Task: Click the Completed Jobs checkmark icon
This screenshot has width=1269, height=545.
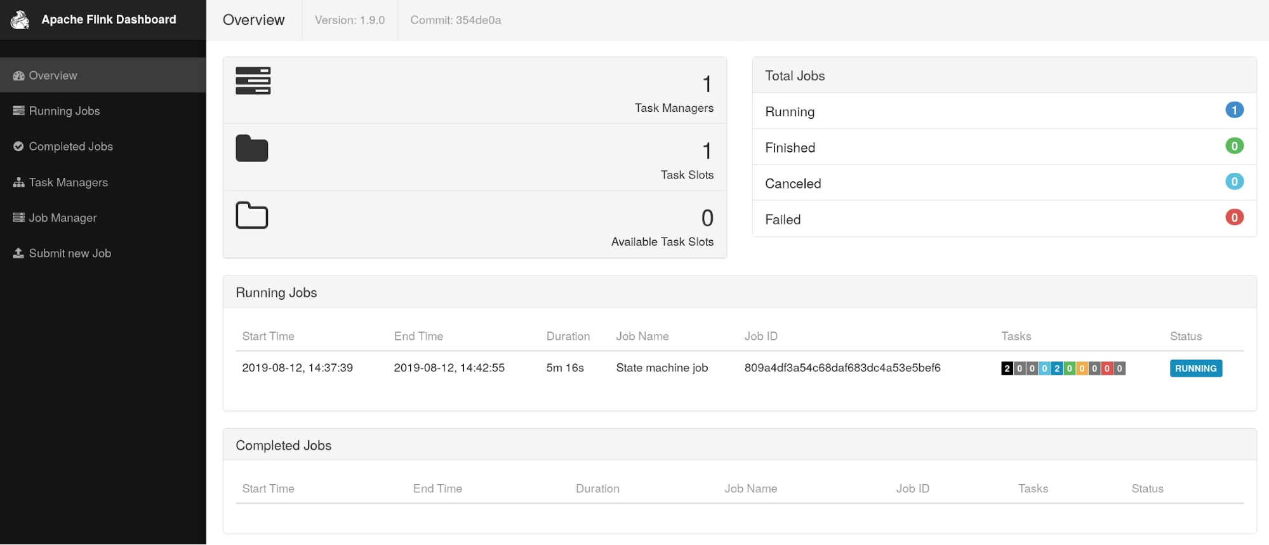Action: (x=18, y=146)
